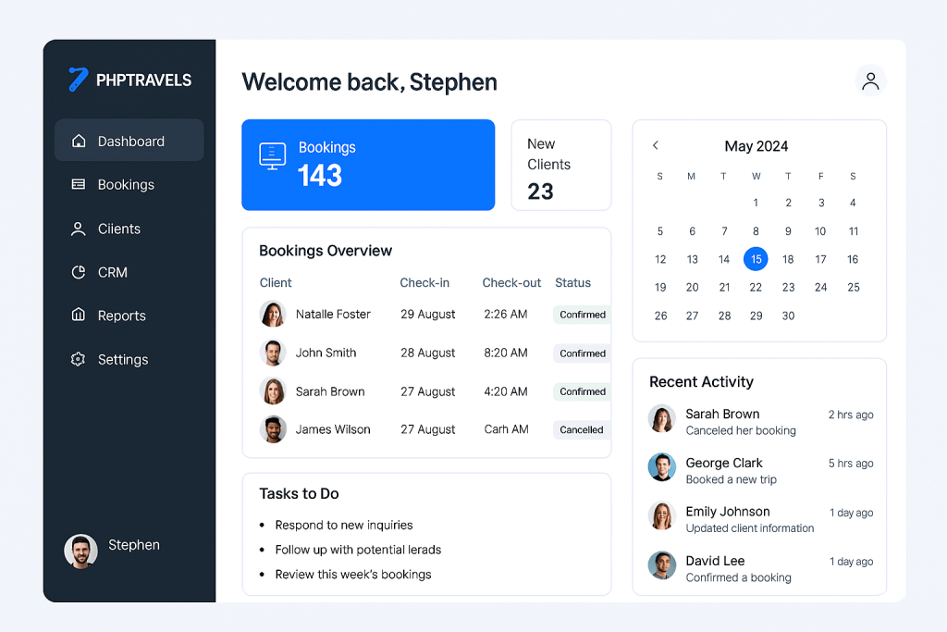Click Natalie Foster's avatar photo
The width and height of the screenshot is (947, 632).
(x=273, y=315)
